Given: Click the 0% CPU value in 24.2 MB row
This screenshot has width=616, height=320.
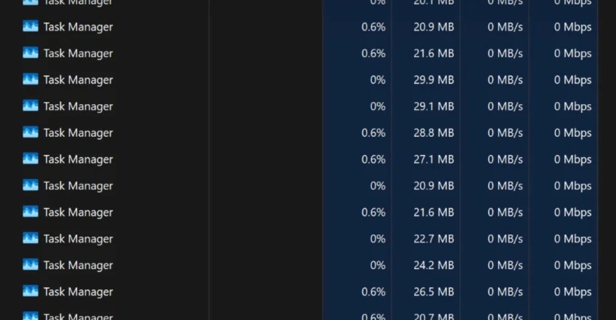Looking at the screenshot, I should [378, 265].
